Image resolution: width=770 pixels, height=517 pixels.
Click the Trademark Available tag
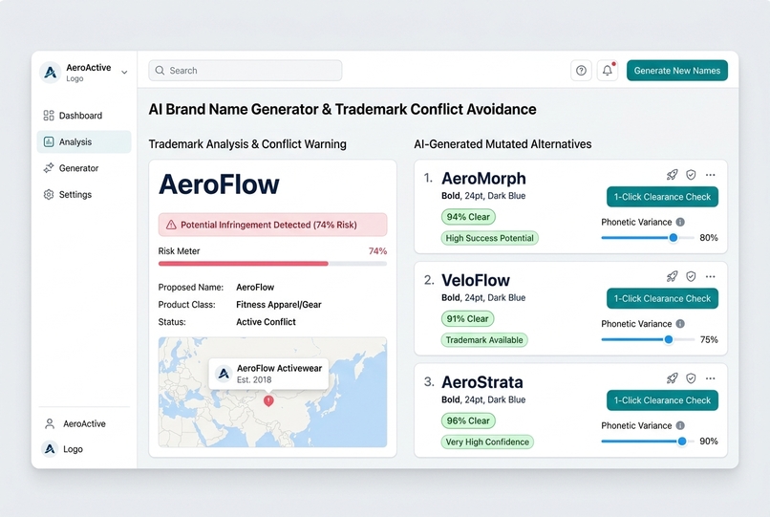pos(484,340)
